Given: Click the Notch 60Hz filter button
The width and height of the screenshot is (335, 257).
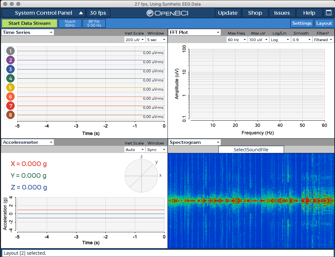Looking at the screenshot, I should click(x=70, y=23).
